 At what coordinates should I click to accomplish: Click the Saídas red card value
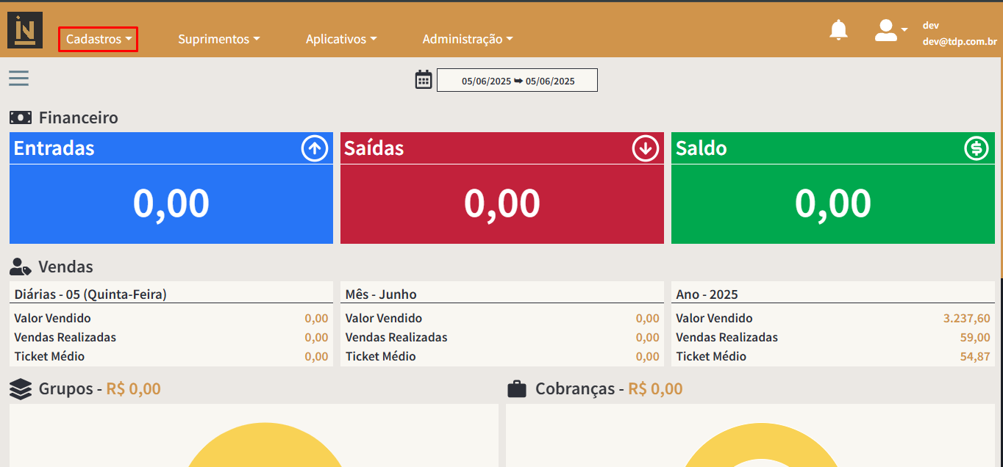tap(502, 203)
